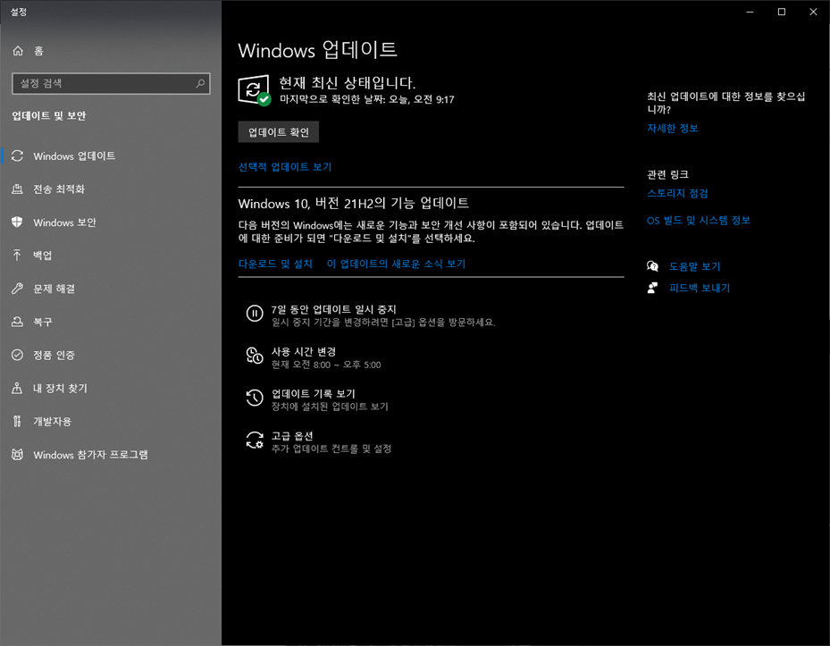Open OS 빌드 및 시스템 정보 link

698,221
